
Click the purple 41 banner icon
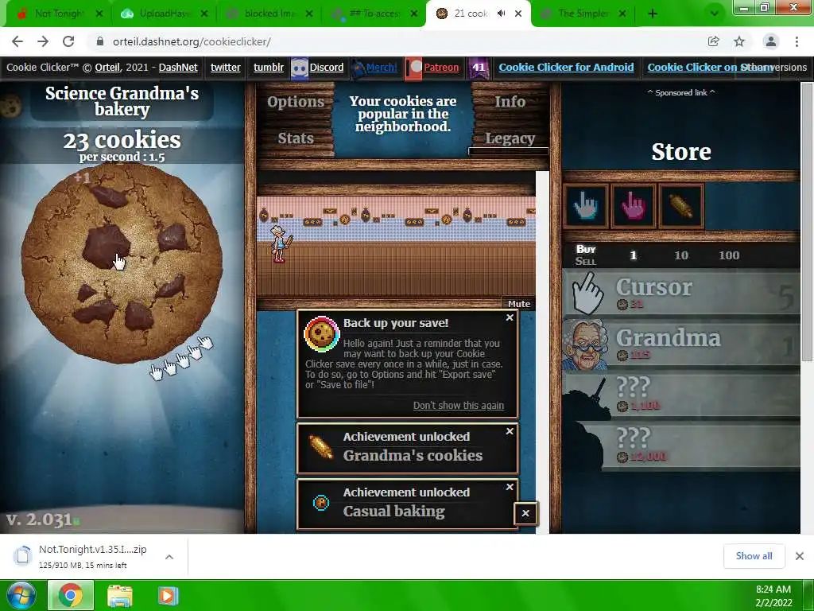pyautogui.click(x=479, y=68)
